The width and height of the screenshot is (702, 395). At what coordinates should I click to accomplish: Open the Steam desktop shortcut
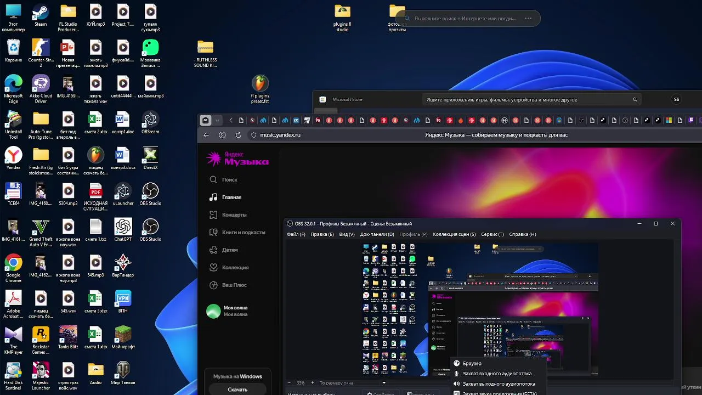coord(41,16)
